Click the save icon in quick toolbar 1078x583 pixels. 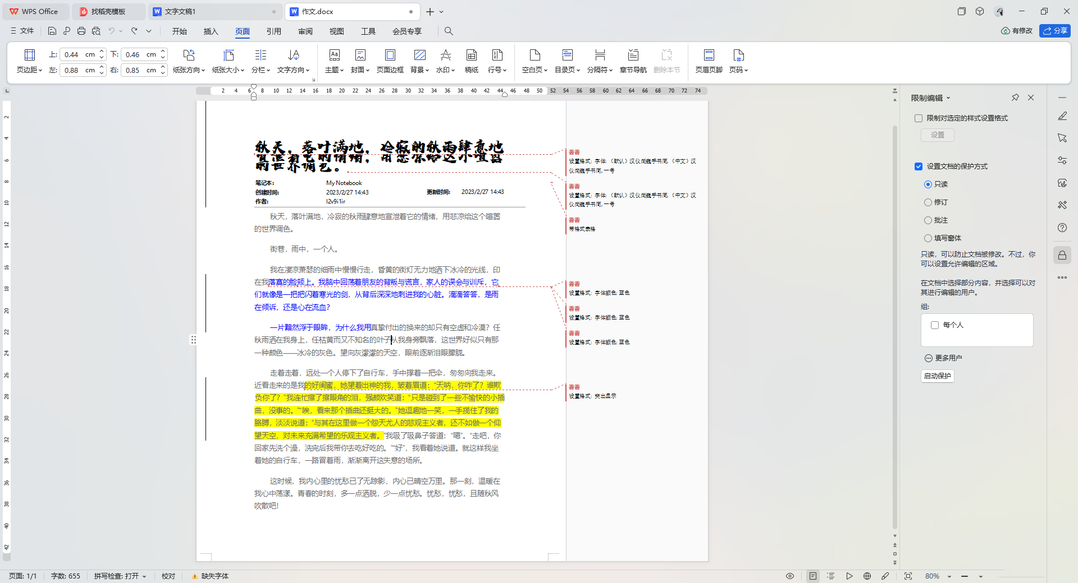[x=52, y=31]
